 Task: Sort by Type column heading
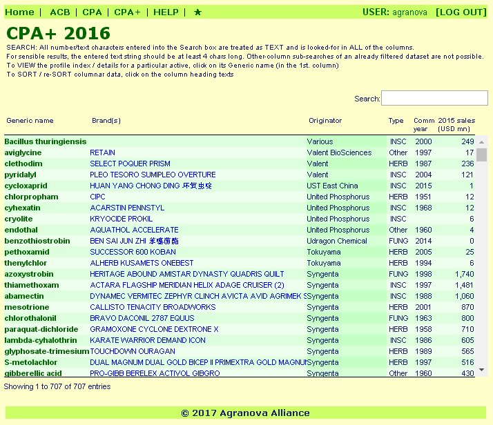pyautogui.click(x=396, y=121)
